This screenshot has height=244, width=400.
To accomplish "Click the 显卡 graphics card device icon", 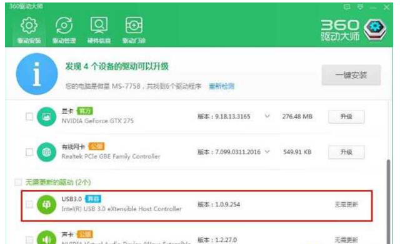I will 46,117.
